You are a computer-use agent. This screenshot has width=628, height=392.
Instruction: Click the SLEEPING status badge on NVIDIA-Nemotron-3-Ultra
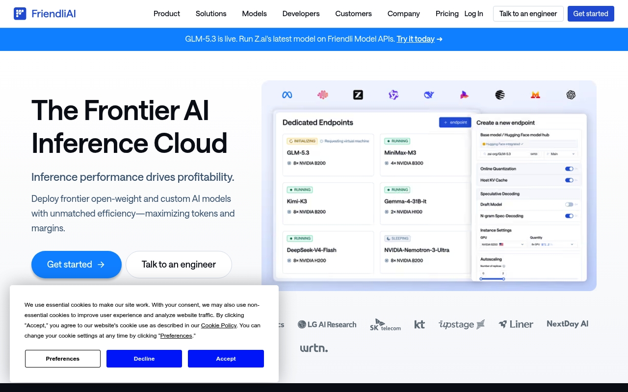[397, 239]
